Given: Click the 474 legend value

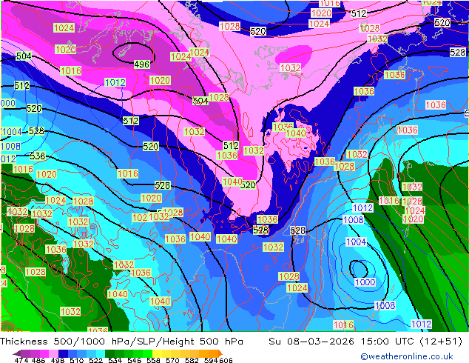Looking at the screenshot, I should 21,360.
